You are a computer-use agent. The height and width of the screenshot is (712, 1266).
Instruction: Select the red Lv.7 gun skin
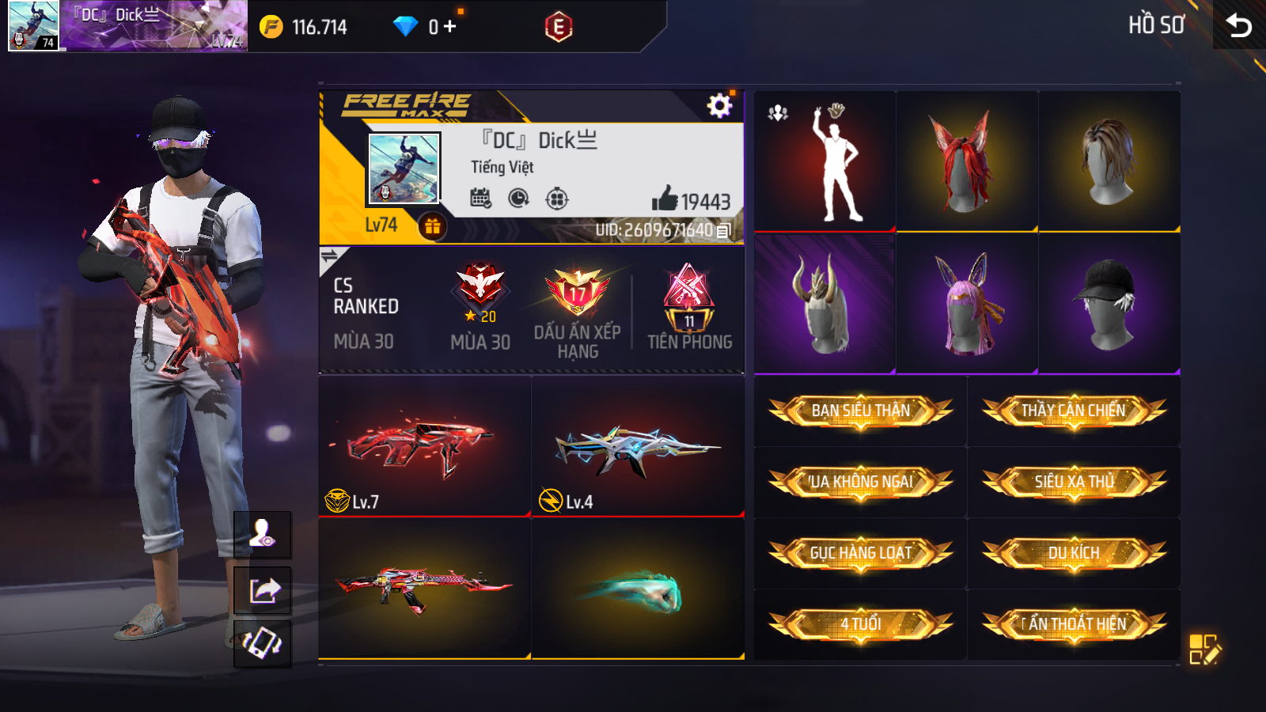tap(425, 446)
